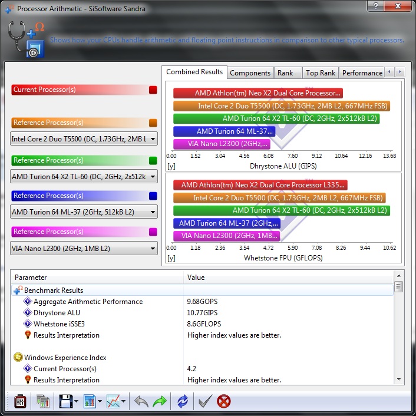
Task: Select the Combined Results tab
Action: (x=194, y=72)
